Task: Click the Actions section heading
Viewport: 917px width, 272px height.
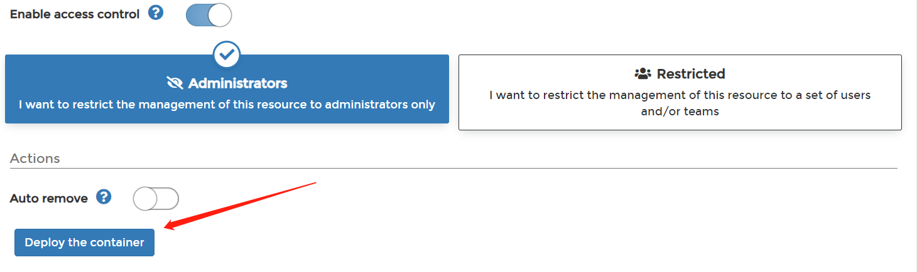Action: click(35, 159)
